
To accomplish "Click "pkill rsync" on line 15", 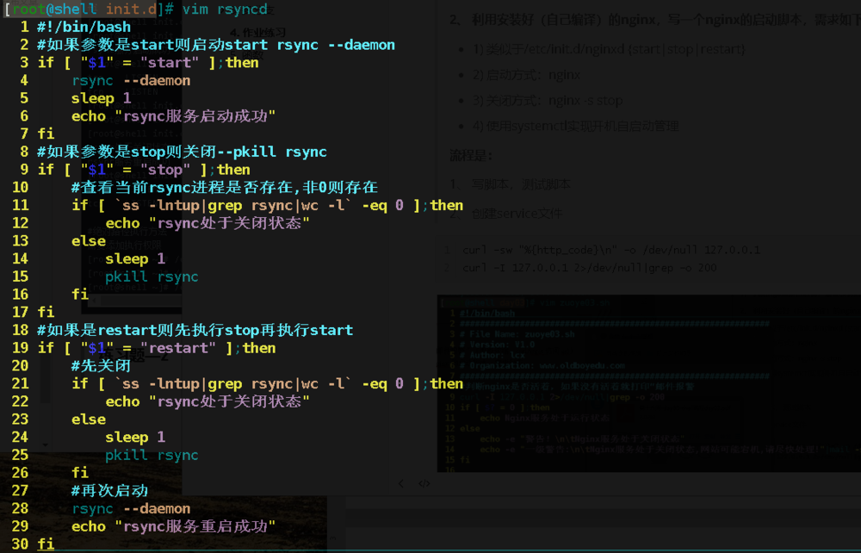I will (152, 276).
